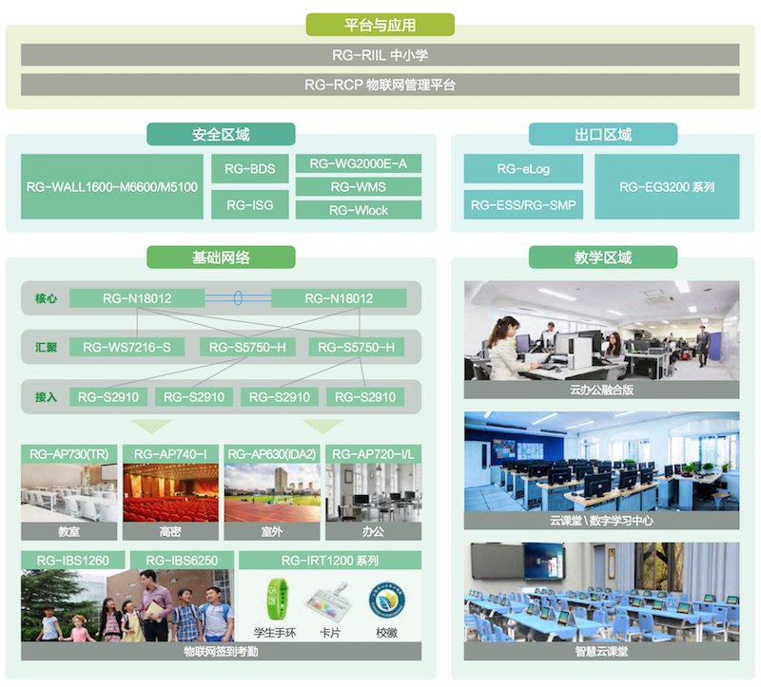This screenshot has height=687, width=761.
Task: Open the classroom photo under RG-AP730(TR)
Action: [68, 492]
